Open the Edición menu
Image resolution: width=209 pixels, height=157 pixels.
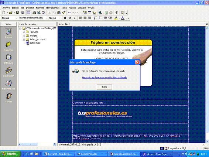[x=15, y=8]
